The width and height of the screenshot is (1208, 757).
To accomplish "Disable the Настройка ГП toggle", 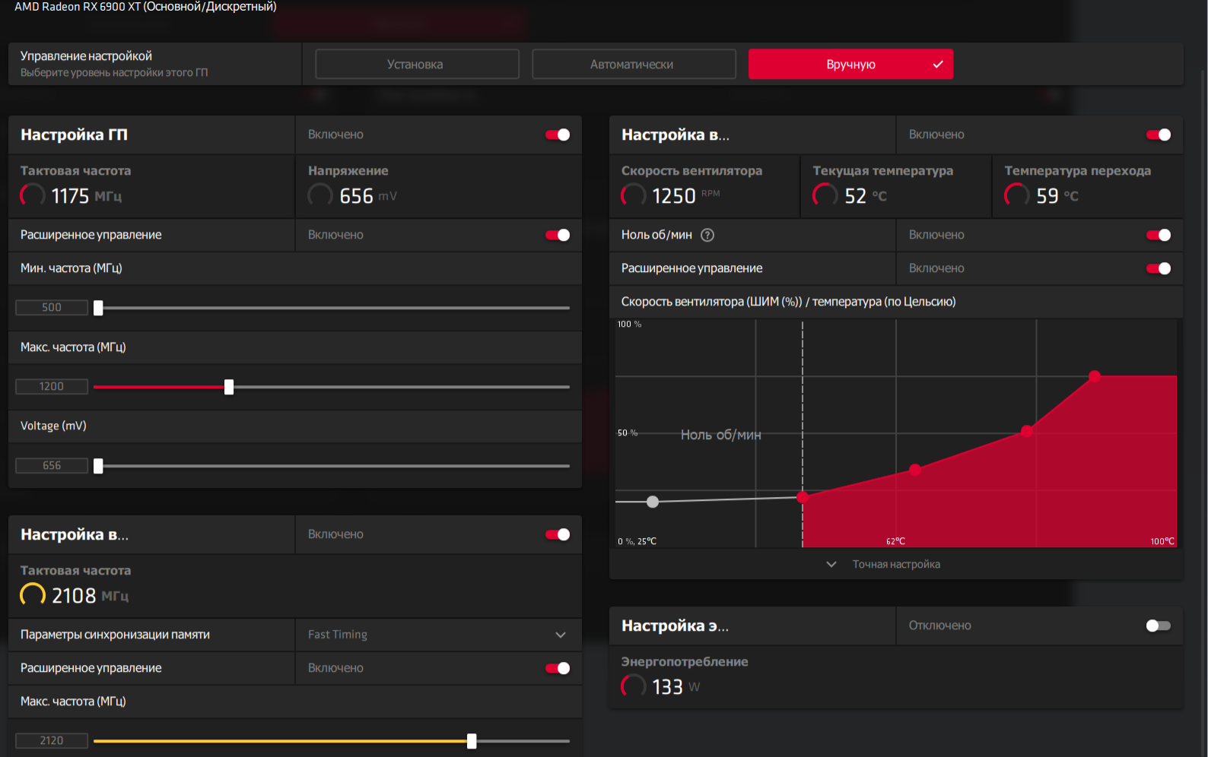I will tap(558, 135).
